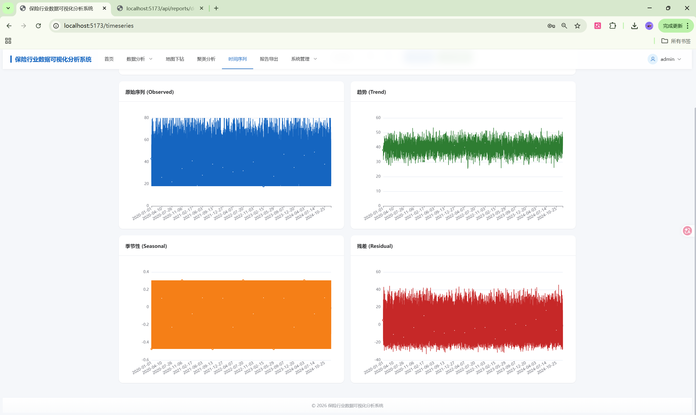Open the apps grid icon in the bookmarks bar
The width and height of the screenshot is (696, 415).
8,41
